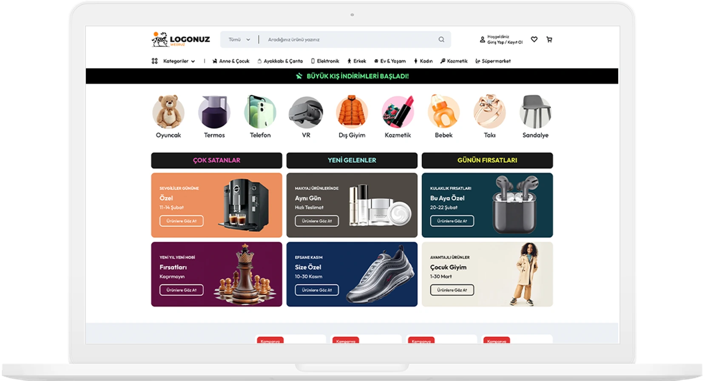Choose the Sandalye chair category icon
The height and width of the screenshot is (381, 705).
tap(535, 112)
